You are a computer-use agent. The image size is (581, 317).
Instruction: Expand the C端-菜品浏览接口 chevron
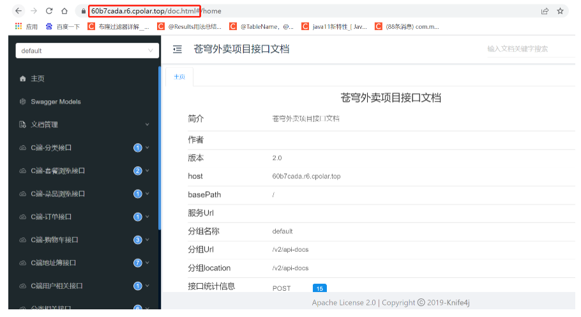click(x=147, y=194)
